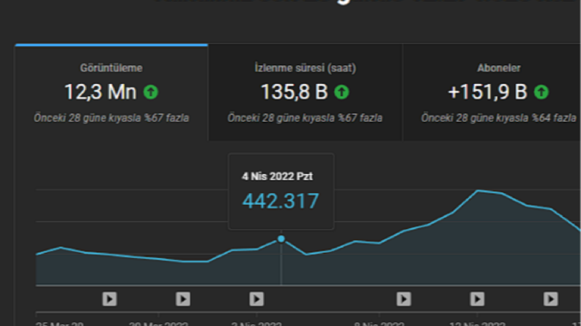Open the last video marker at chart end
Viewport: 581px width, 326px height.
(x=551, y=299)
